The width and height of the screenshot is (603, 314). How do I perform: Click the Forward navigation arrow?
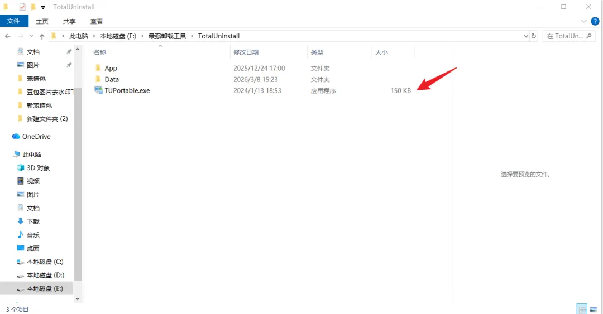[x=21, y=36]
